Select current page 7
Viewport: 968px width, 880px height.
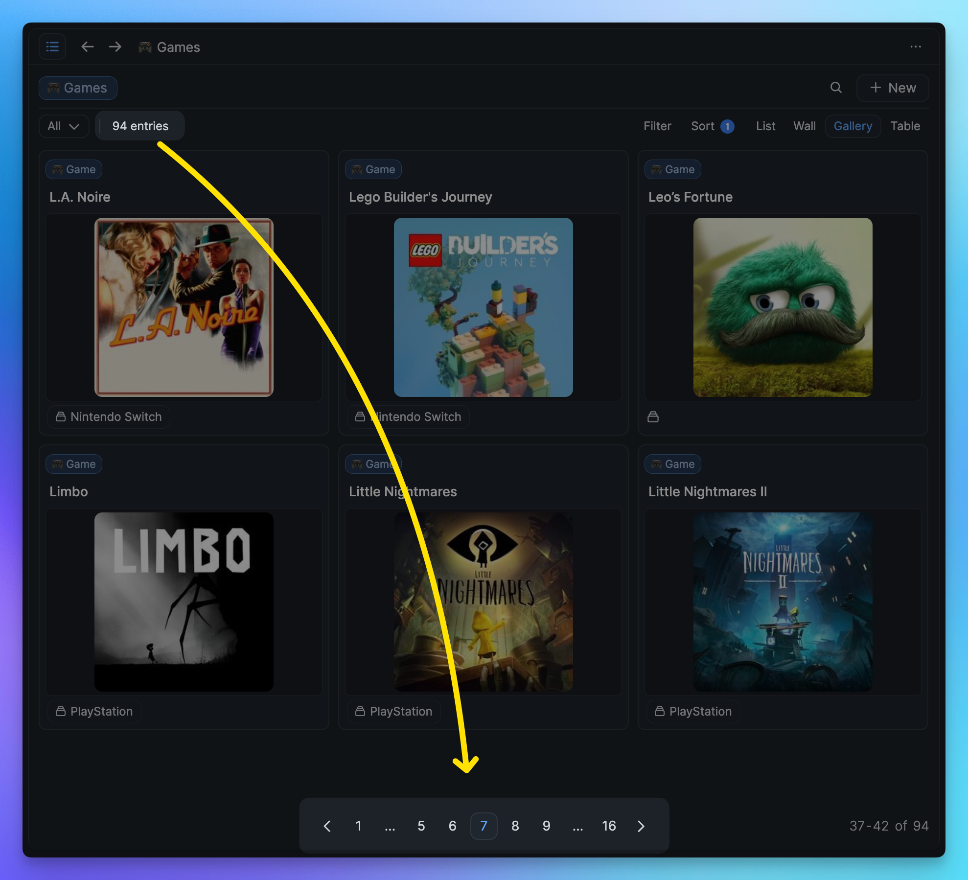point(484,826)
